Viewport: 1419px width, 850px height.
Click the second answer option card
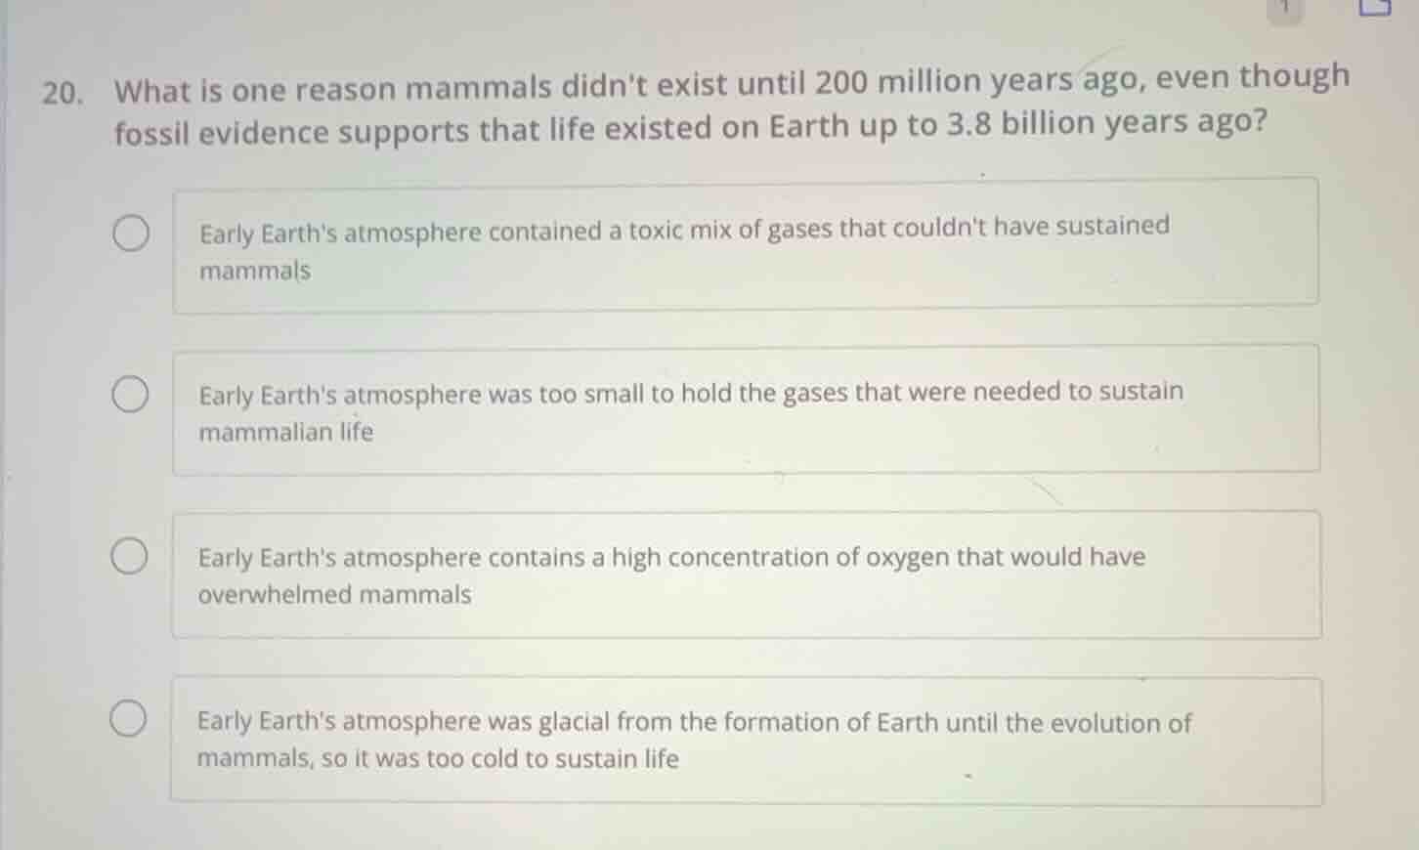747,409
